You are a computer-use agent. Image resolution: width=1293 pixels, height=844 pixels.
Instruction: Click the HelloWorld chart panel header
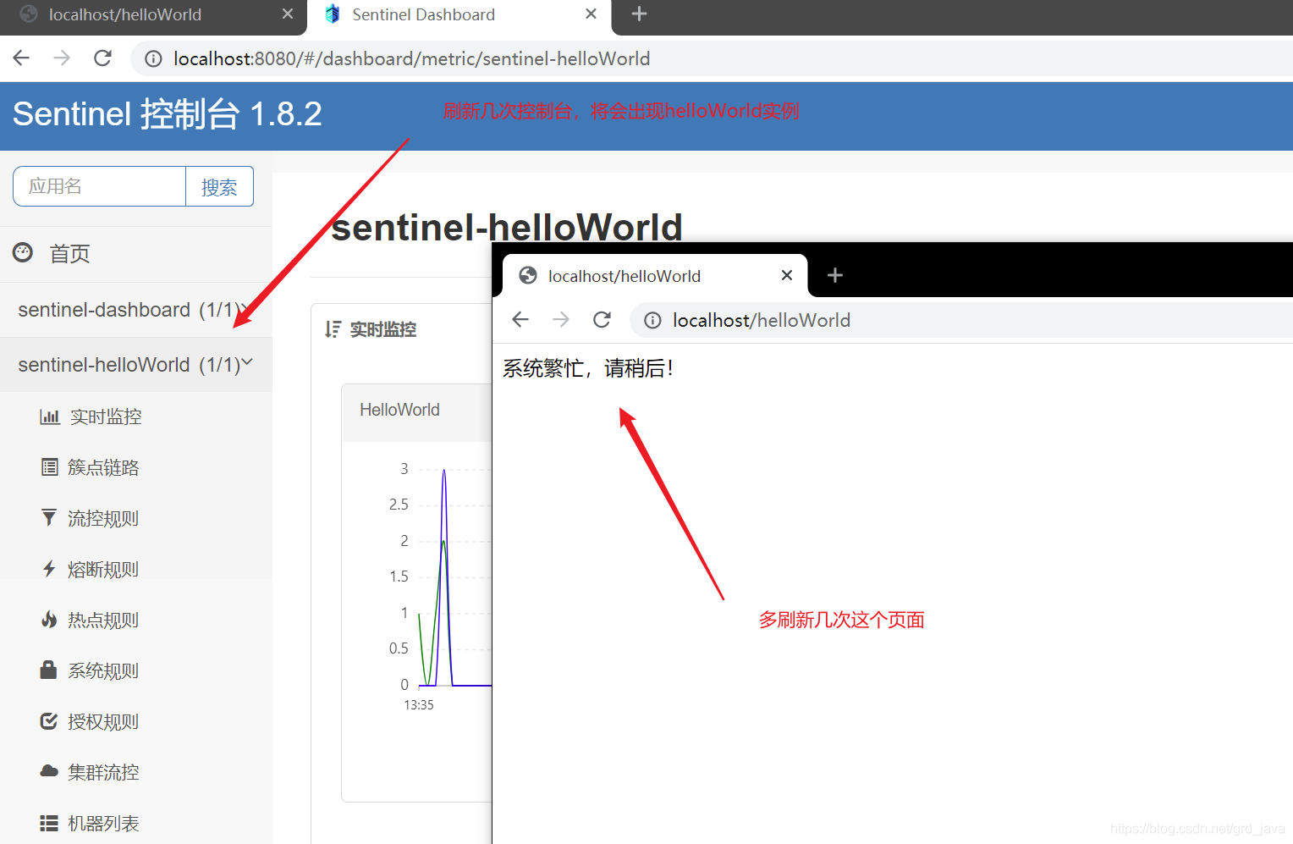417,412
